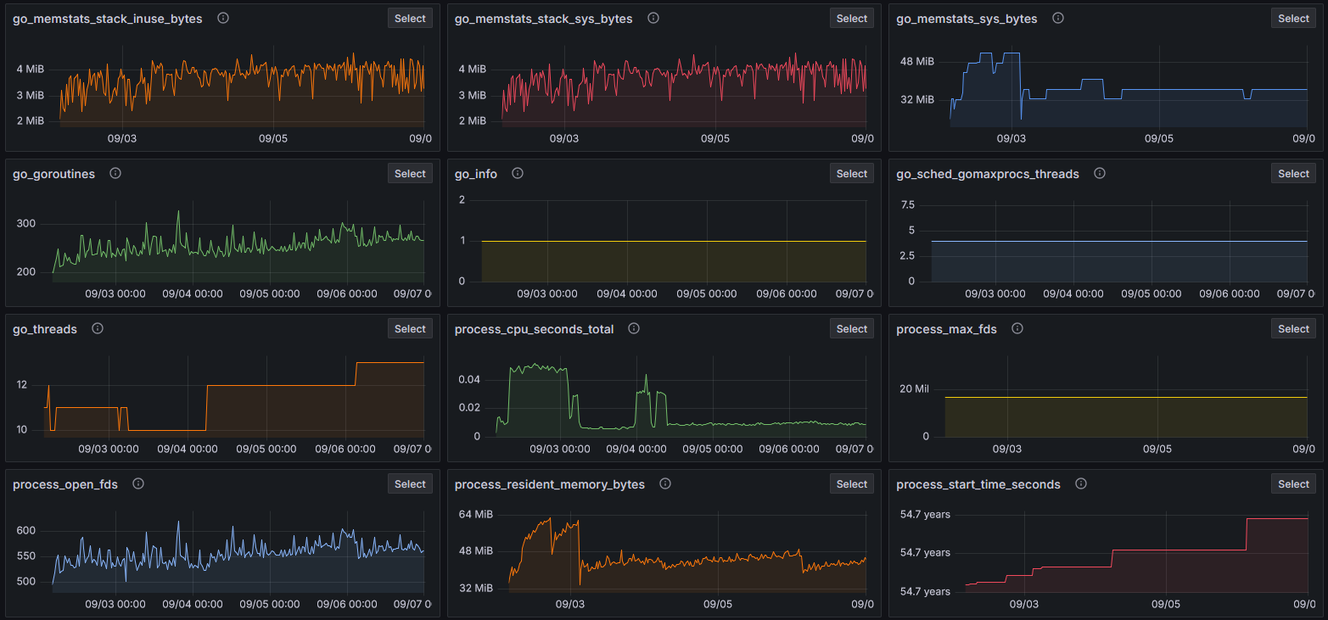The image size is (1328, 620).
Task: Click info icon beside go_threads
Action: 98,328
